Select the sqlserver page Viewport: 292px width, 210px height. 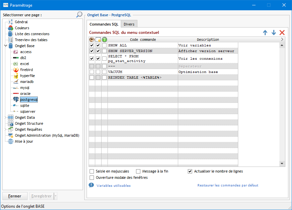28,111
